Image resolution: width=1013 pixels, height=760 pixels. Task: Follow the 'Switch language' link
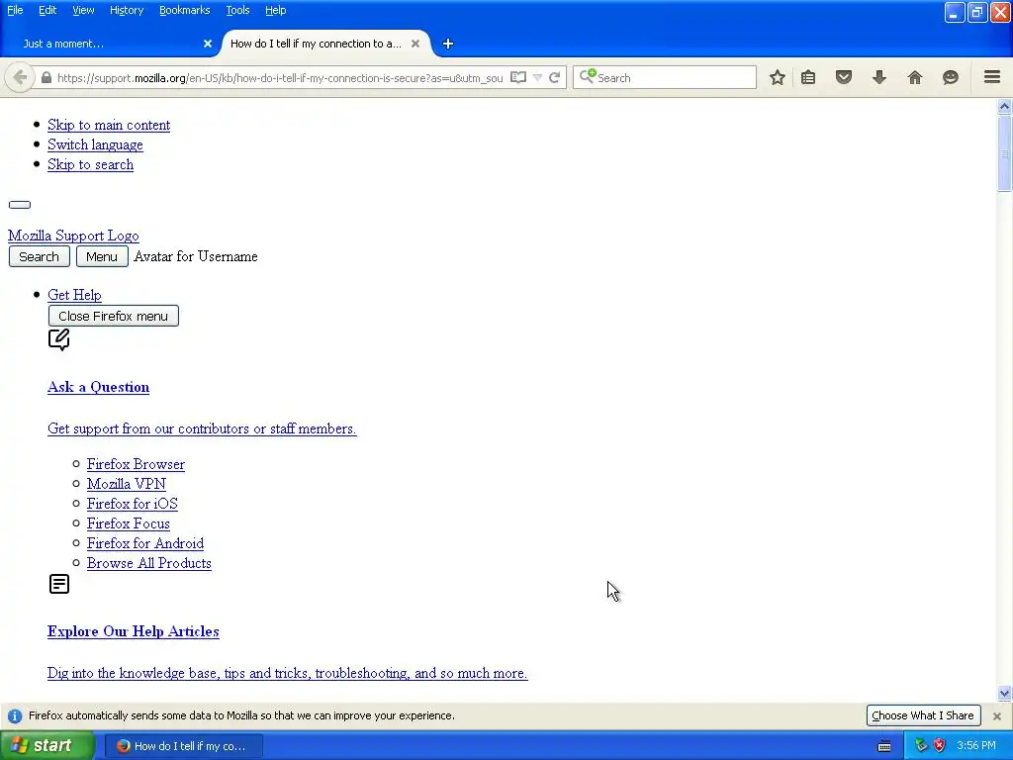[x=95, y=144]
